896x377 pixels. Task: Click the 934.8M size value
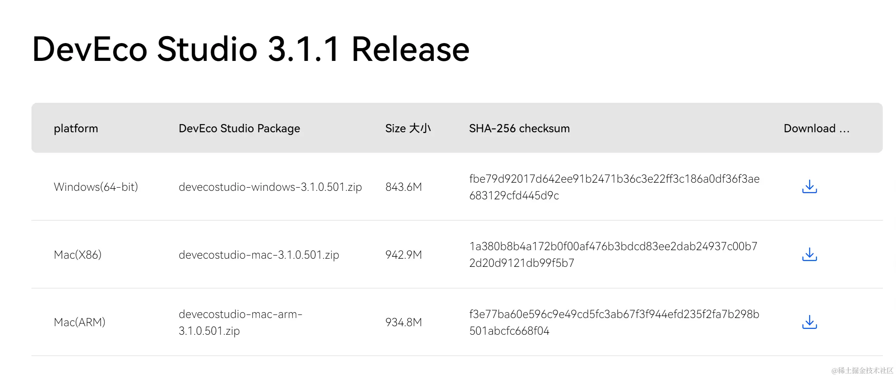tap(403, 322)
